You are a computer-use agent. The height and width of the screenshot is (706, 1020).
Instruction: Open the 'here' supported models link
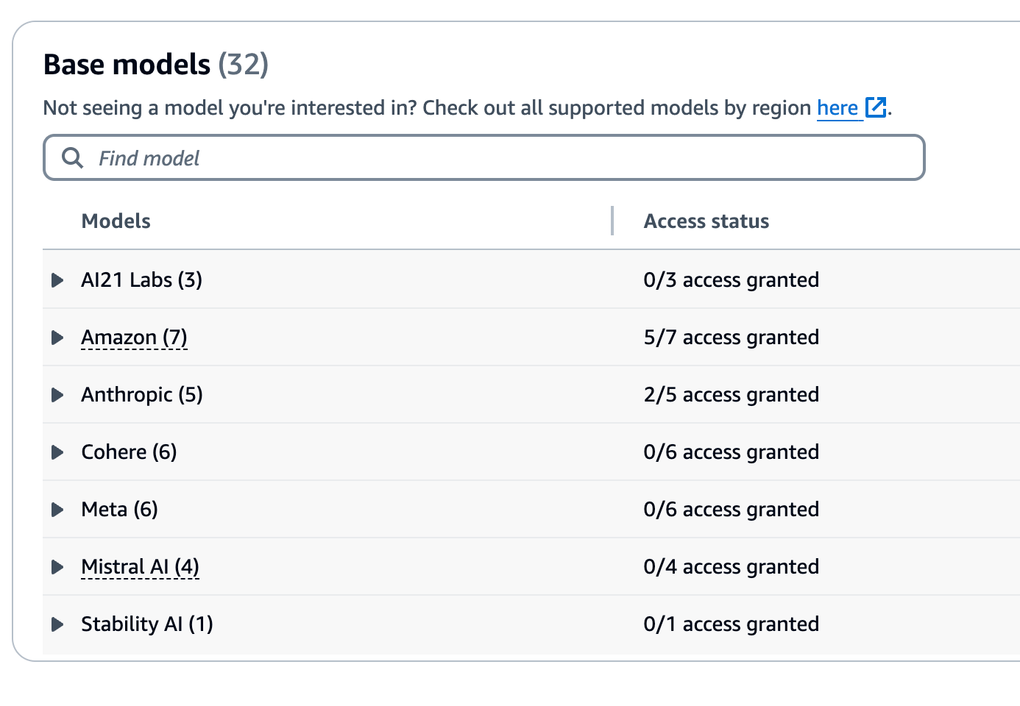click(837, 108)
